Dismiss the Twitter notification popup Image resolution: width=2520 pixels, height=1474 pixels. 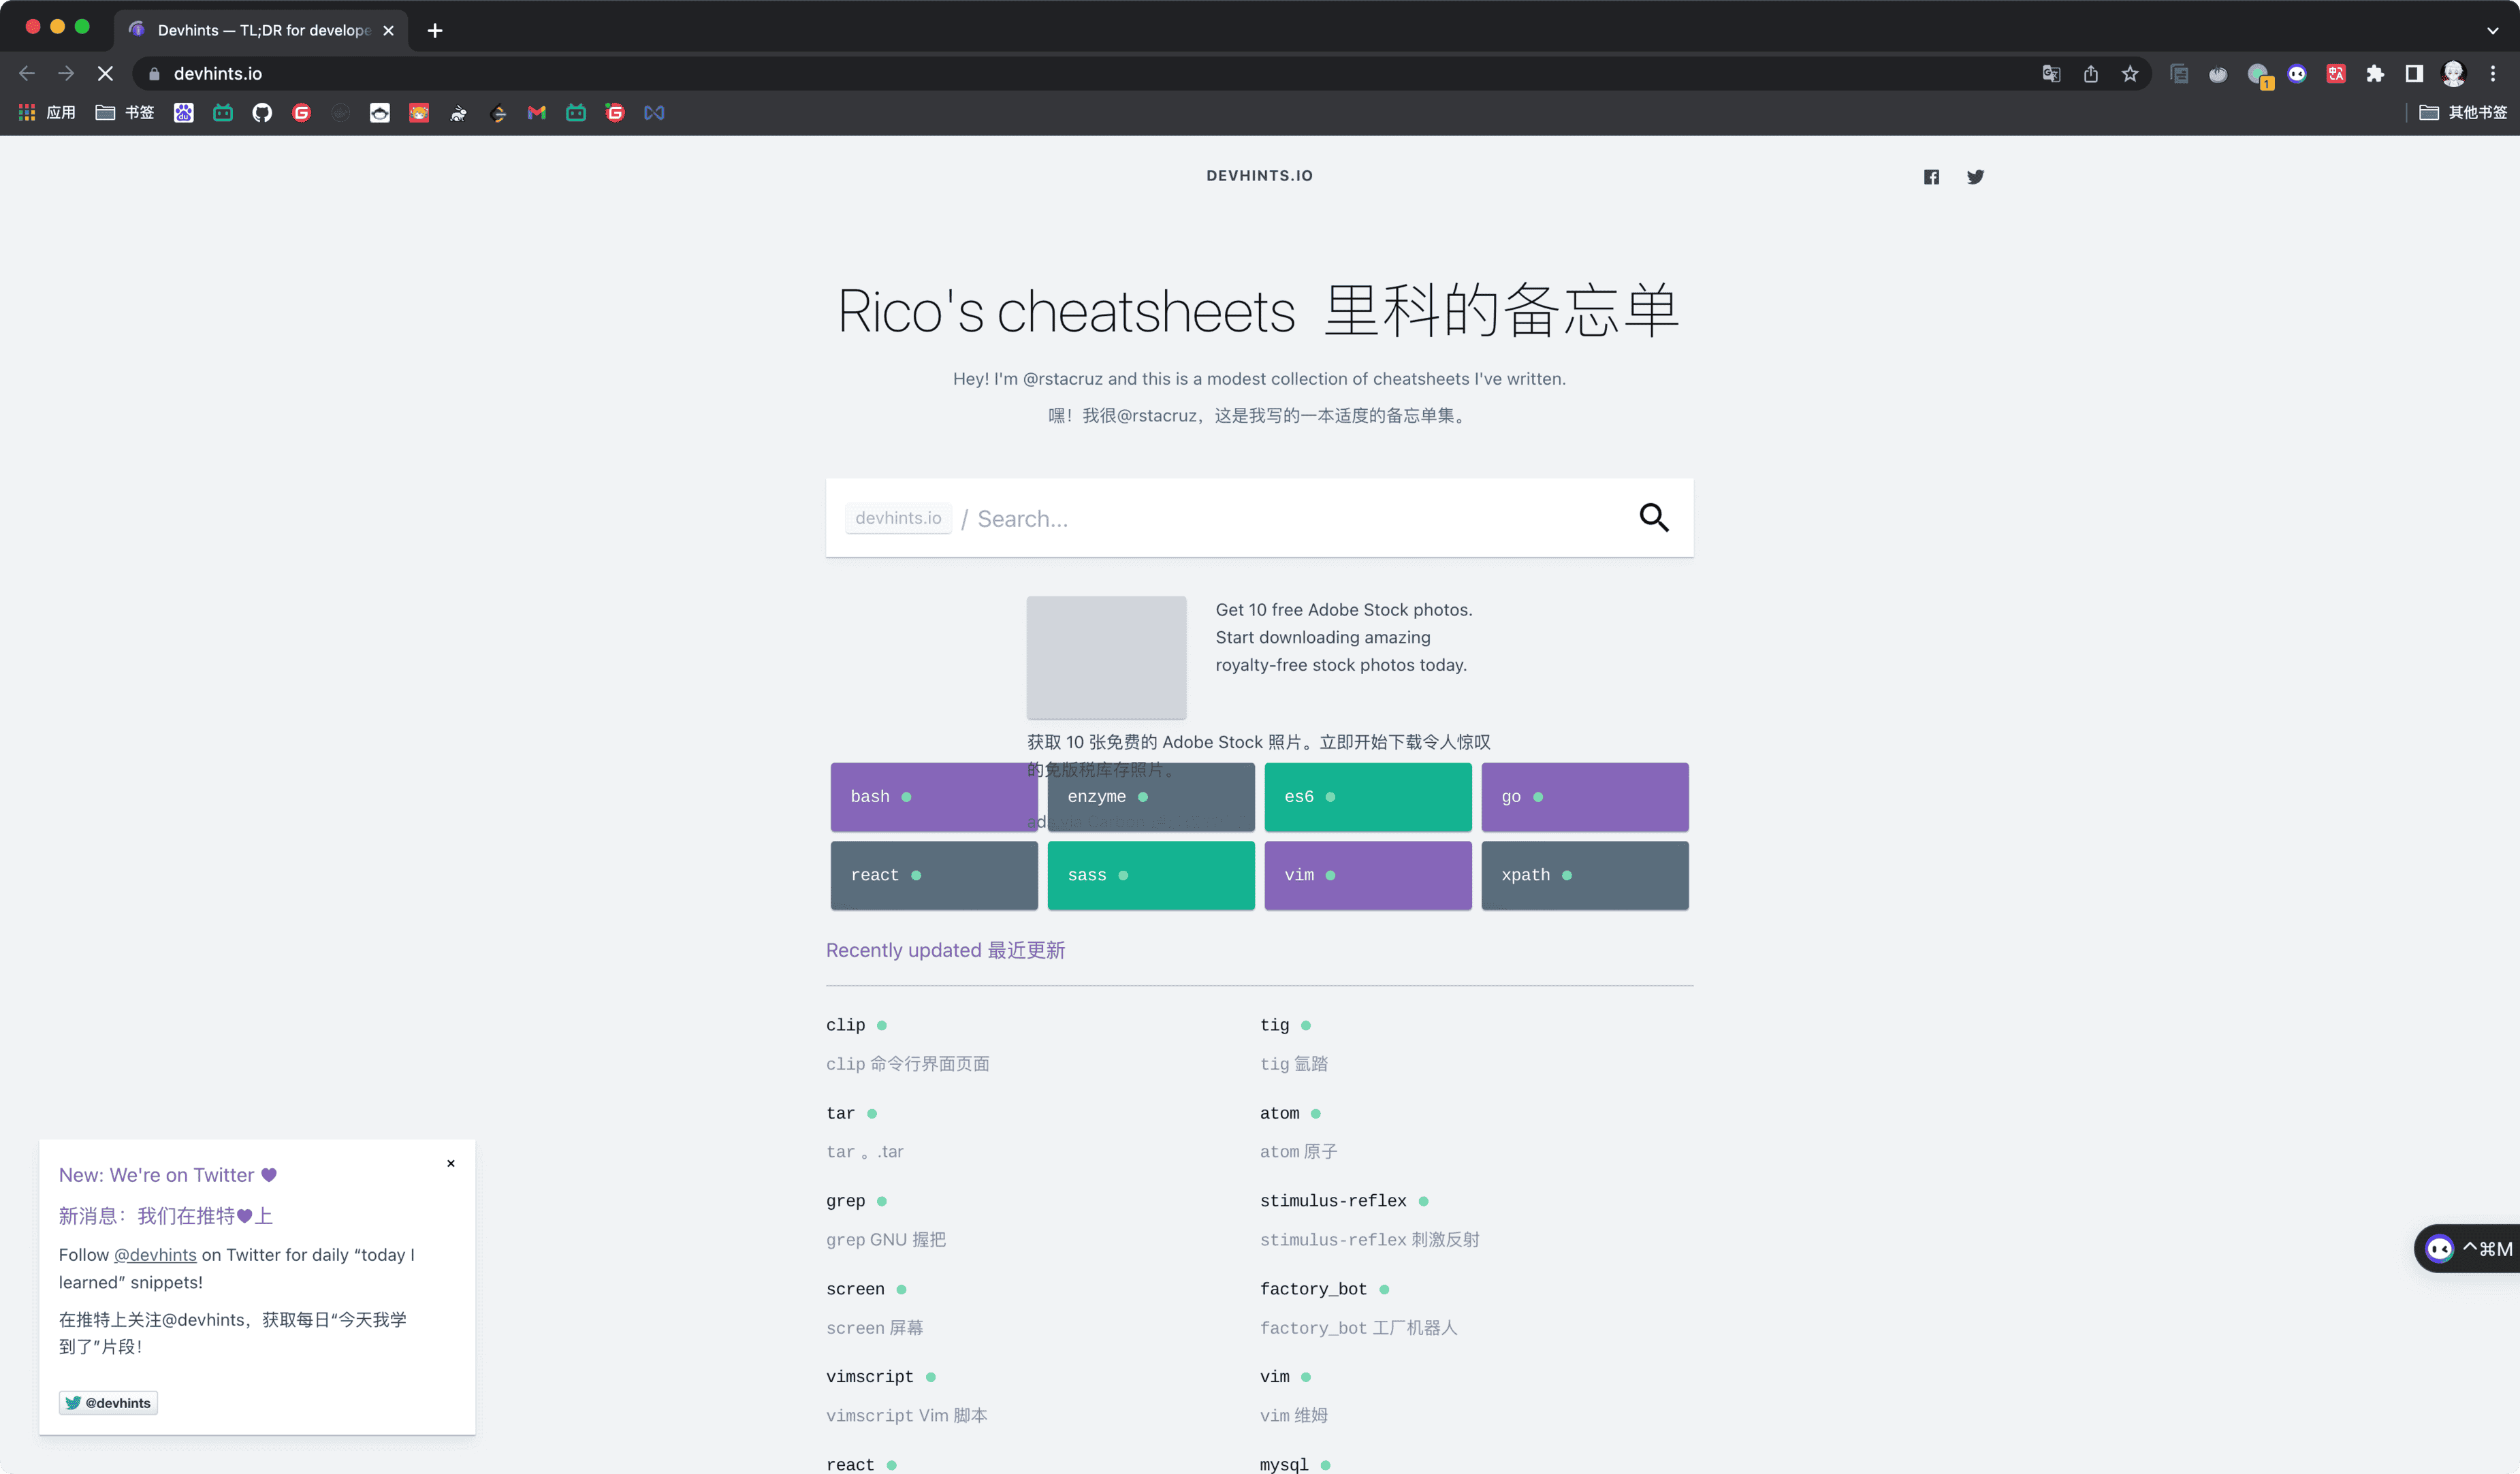(451, 1163)
